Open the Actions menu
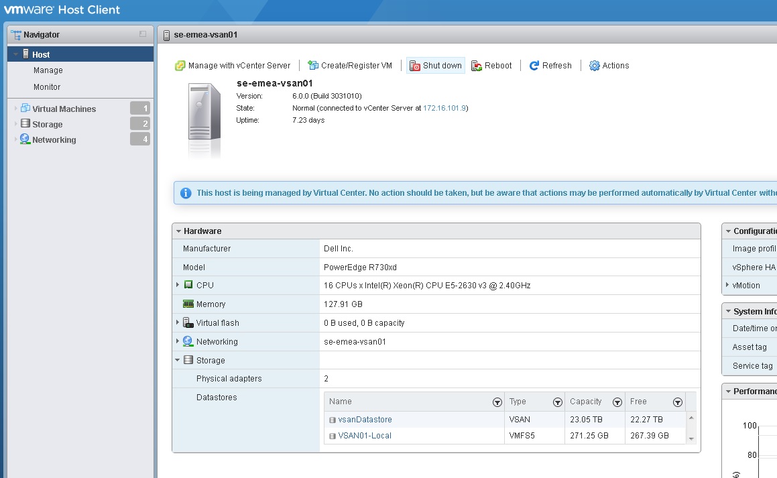 click(609, 66)
